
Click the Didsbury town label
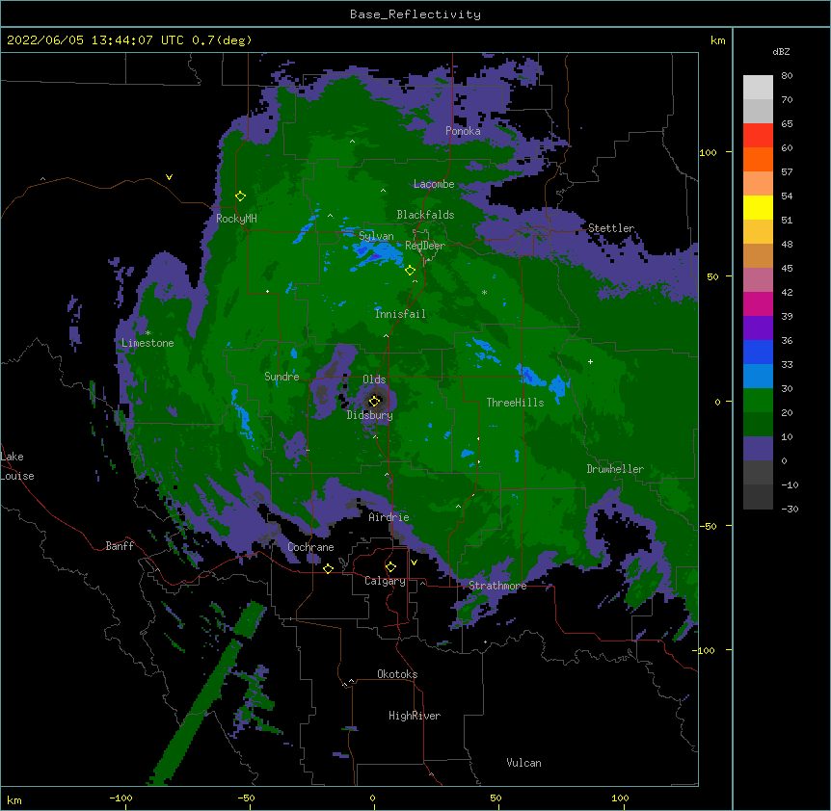pos(370,415)
